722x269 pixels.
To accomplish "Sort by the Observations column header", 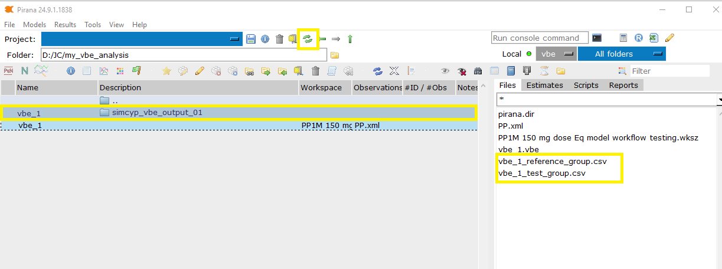I will point(377,87).
